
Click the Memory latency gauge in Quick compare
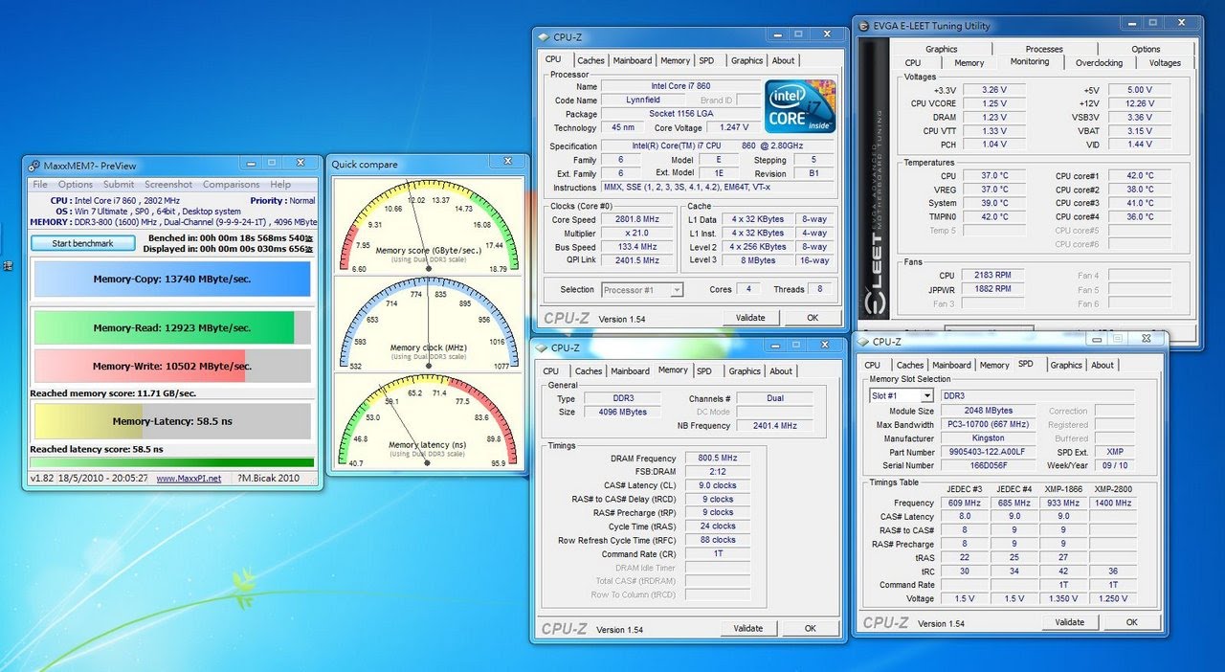pyautogui.click(x=428, y=420)
